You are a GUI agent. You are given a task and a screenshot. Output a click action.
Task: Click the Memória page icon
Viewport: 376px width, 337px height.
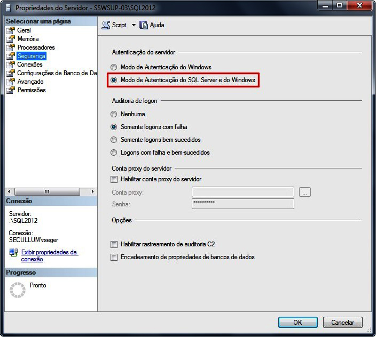11,39
